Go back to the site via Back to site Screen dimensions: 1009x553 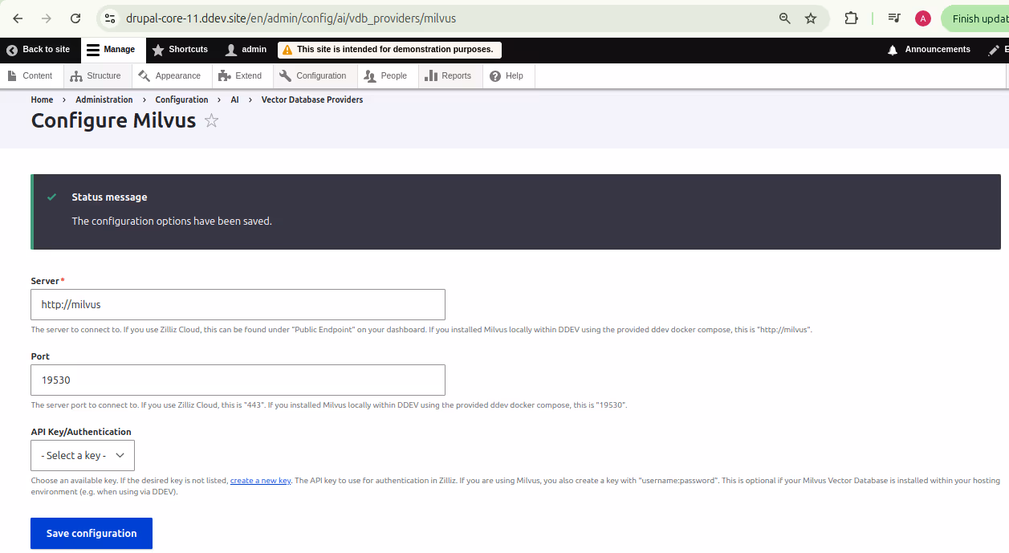(x=38, y=50)
